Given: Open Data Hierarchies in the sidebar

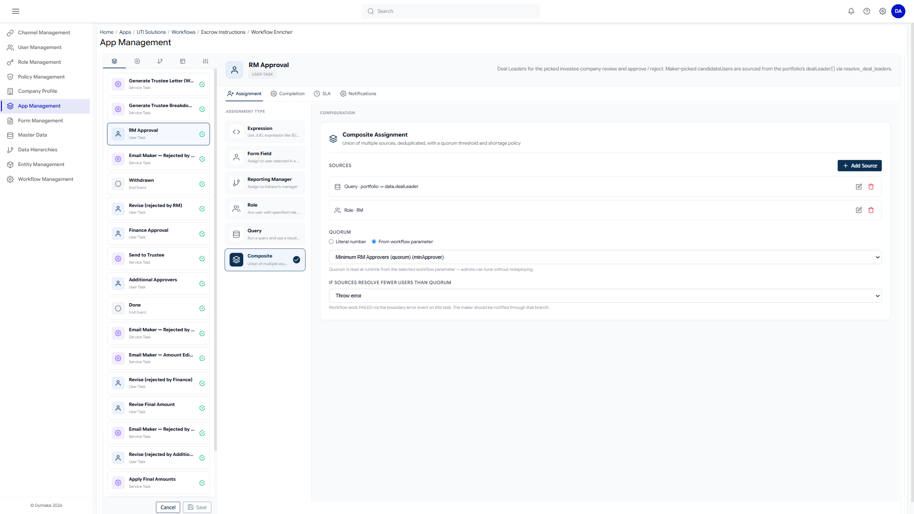Looking at the screenshot, I should point(45,150).
